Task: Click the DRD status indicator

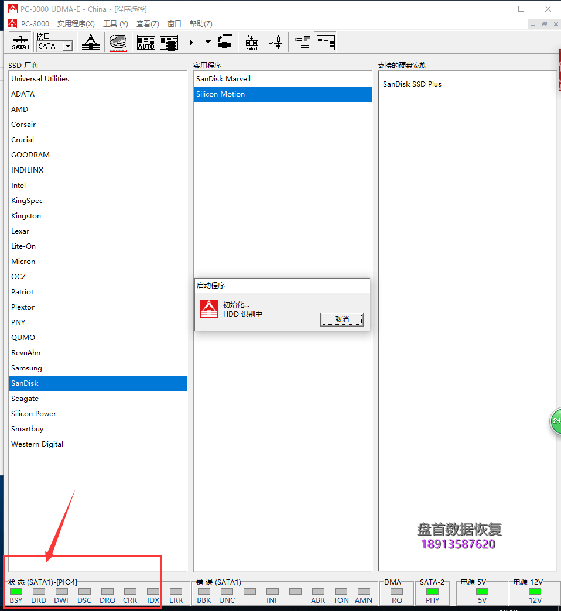Action: point(39,591)
